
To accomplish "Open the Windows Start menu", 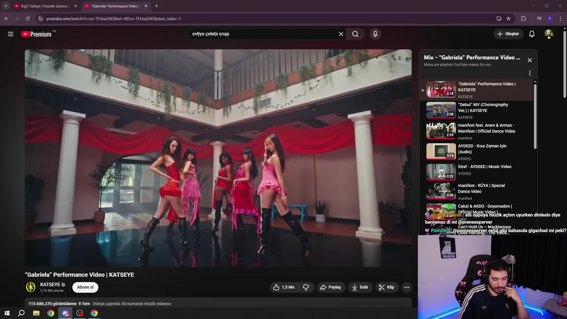I will click(x=7, y=313).
